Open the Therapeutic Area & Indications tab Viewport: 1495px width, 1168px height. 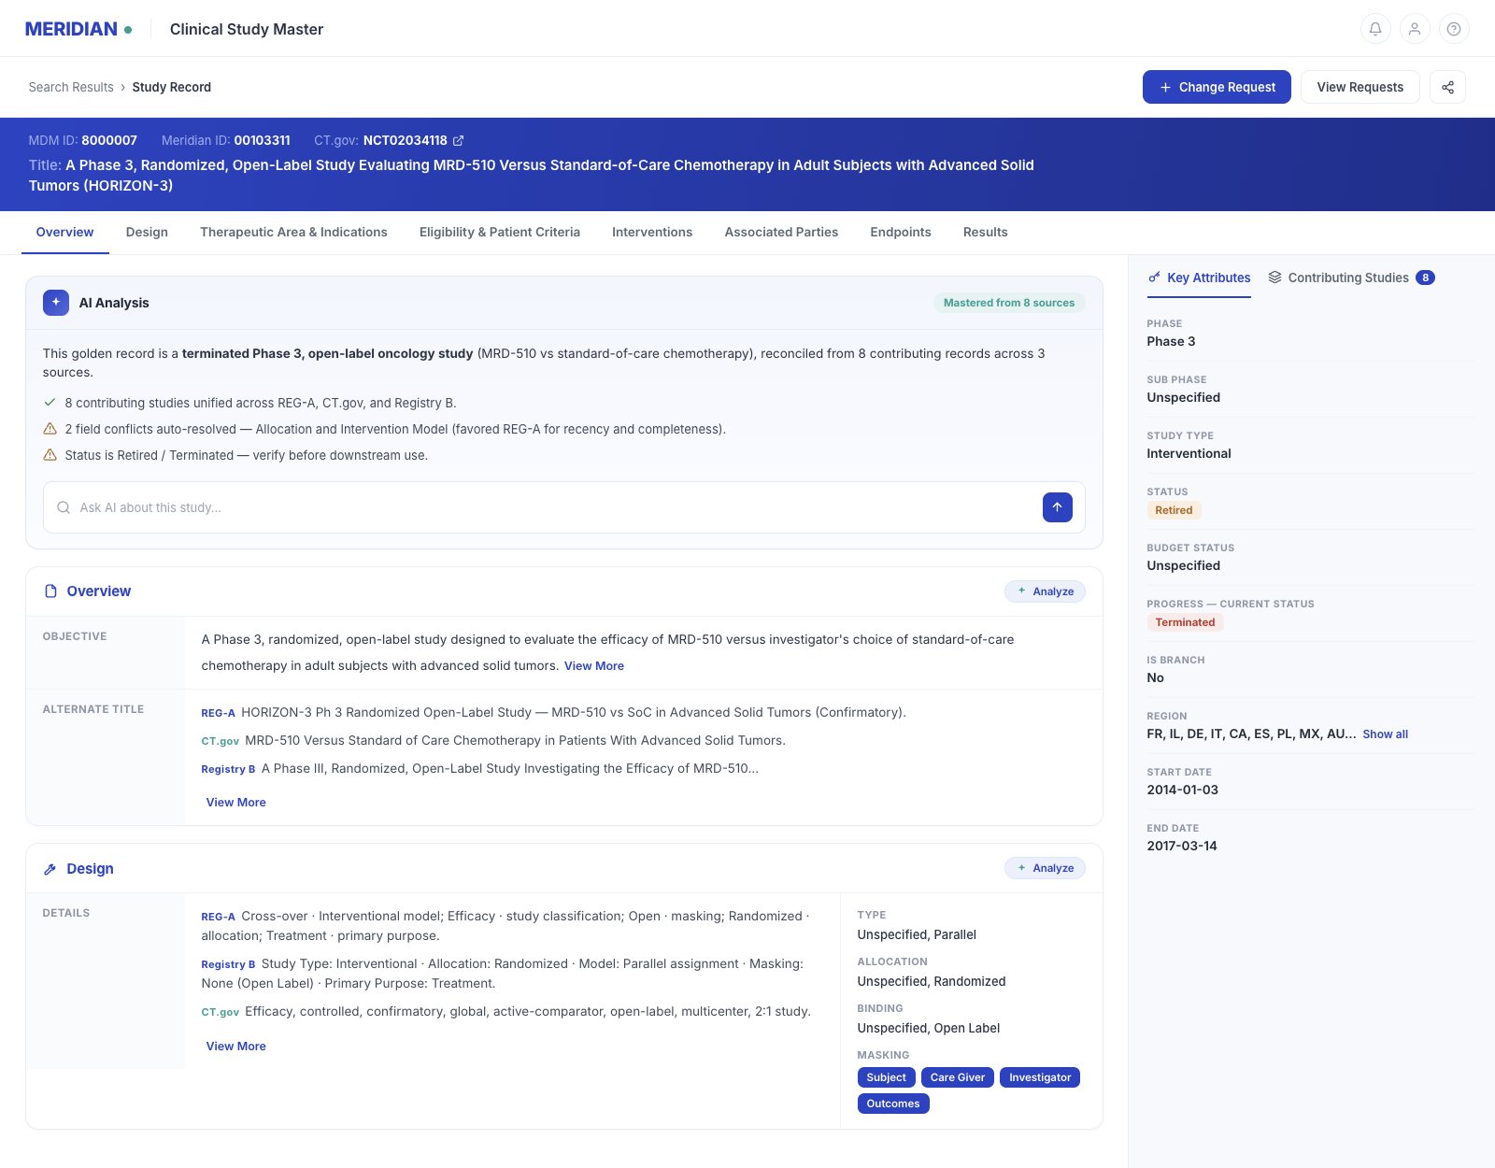pyautogui.click(x=293, y=232)
